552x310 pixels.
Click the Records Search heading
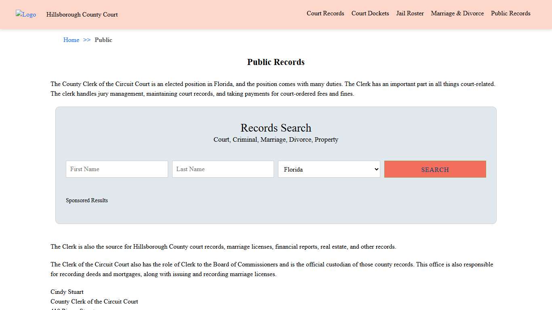point(276,128)
